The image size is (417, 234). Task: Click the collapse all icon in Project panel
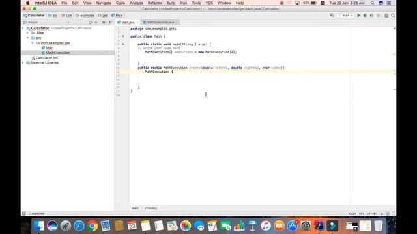(x=96, y=23)
